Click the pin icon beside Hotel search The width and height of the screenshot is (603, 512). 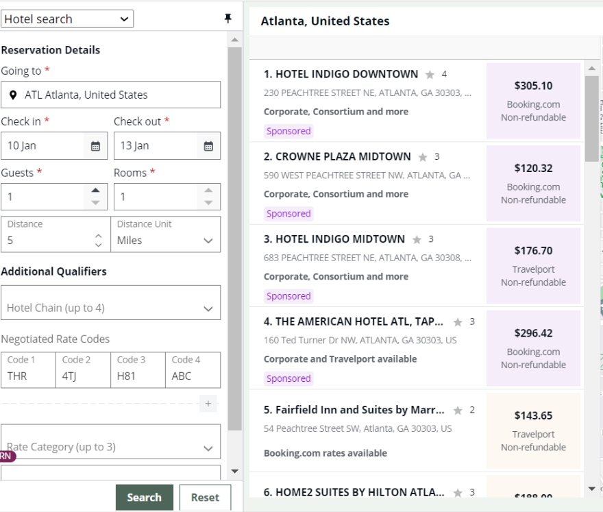pyautogui.click(x=228, y=19)
